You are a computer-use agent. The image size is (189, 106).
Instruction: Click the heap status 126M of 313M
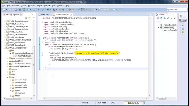point(133,103)
